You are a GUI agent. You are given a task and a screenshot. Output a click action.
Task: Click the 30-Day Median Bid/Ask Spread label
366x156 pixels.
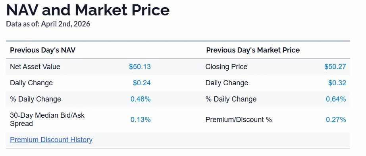point(47,119)
